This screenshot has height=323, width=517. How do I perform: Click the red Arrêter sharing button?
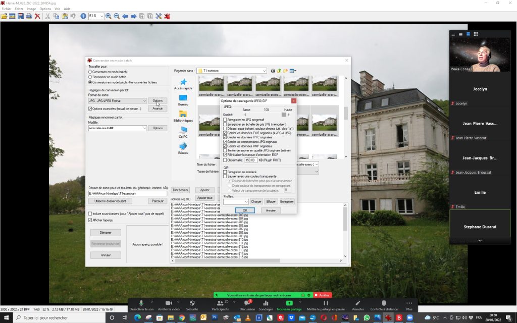click(x=322, y=295)
